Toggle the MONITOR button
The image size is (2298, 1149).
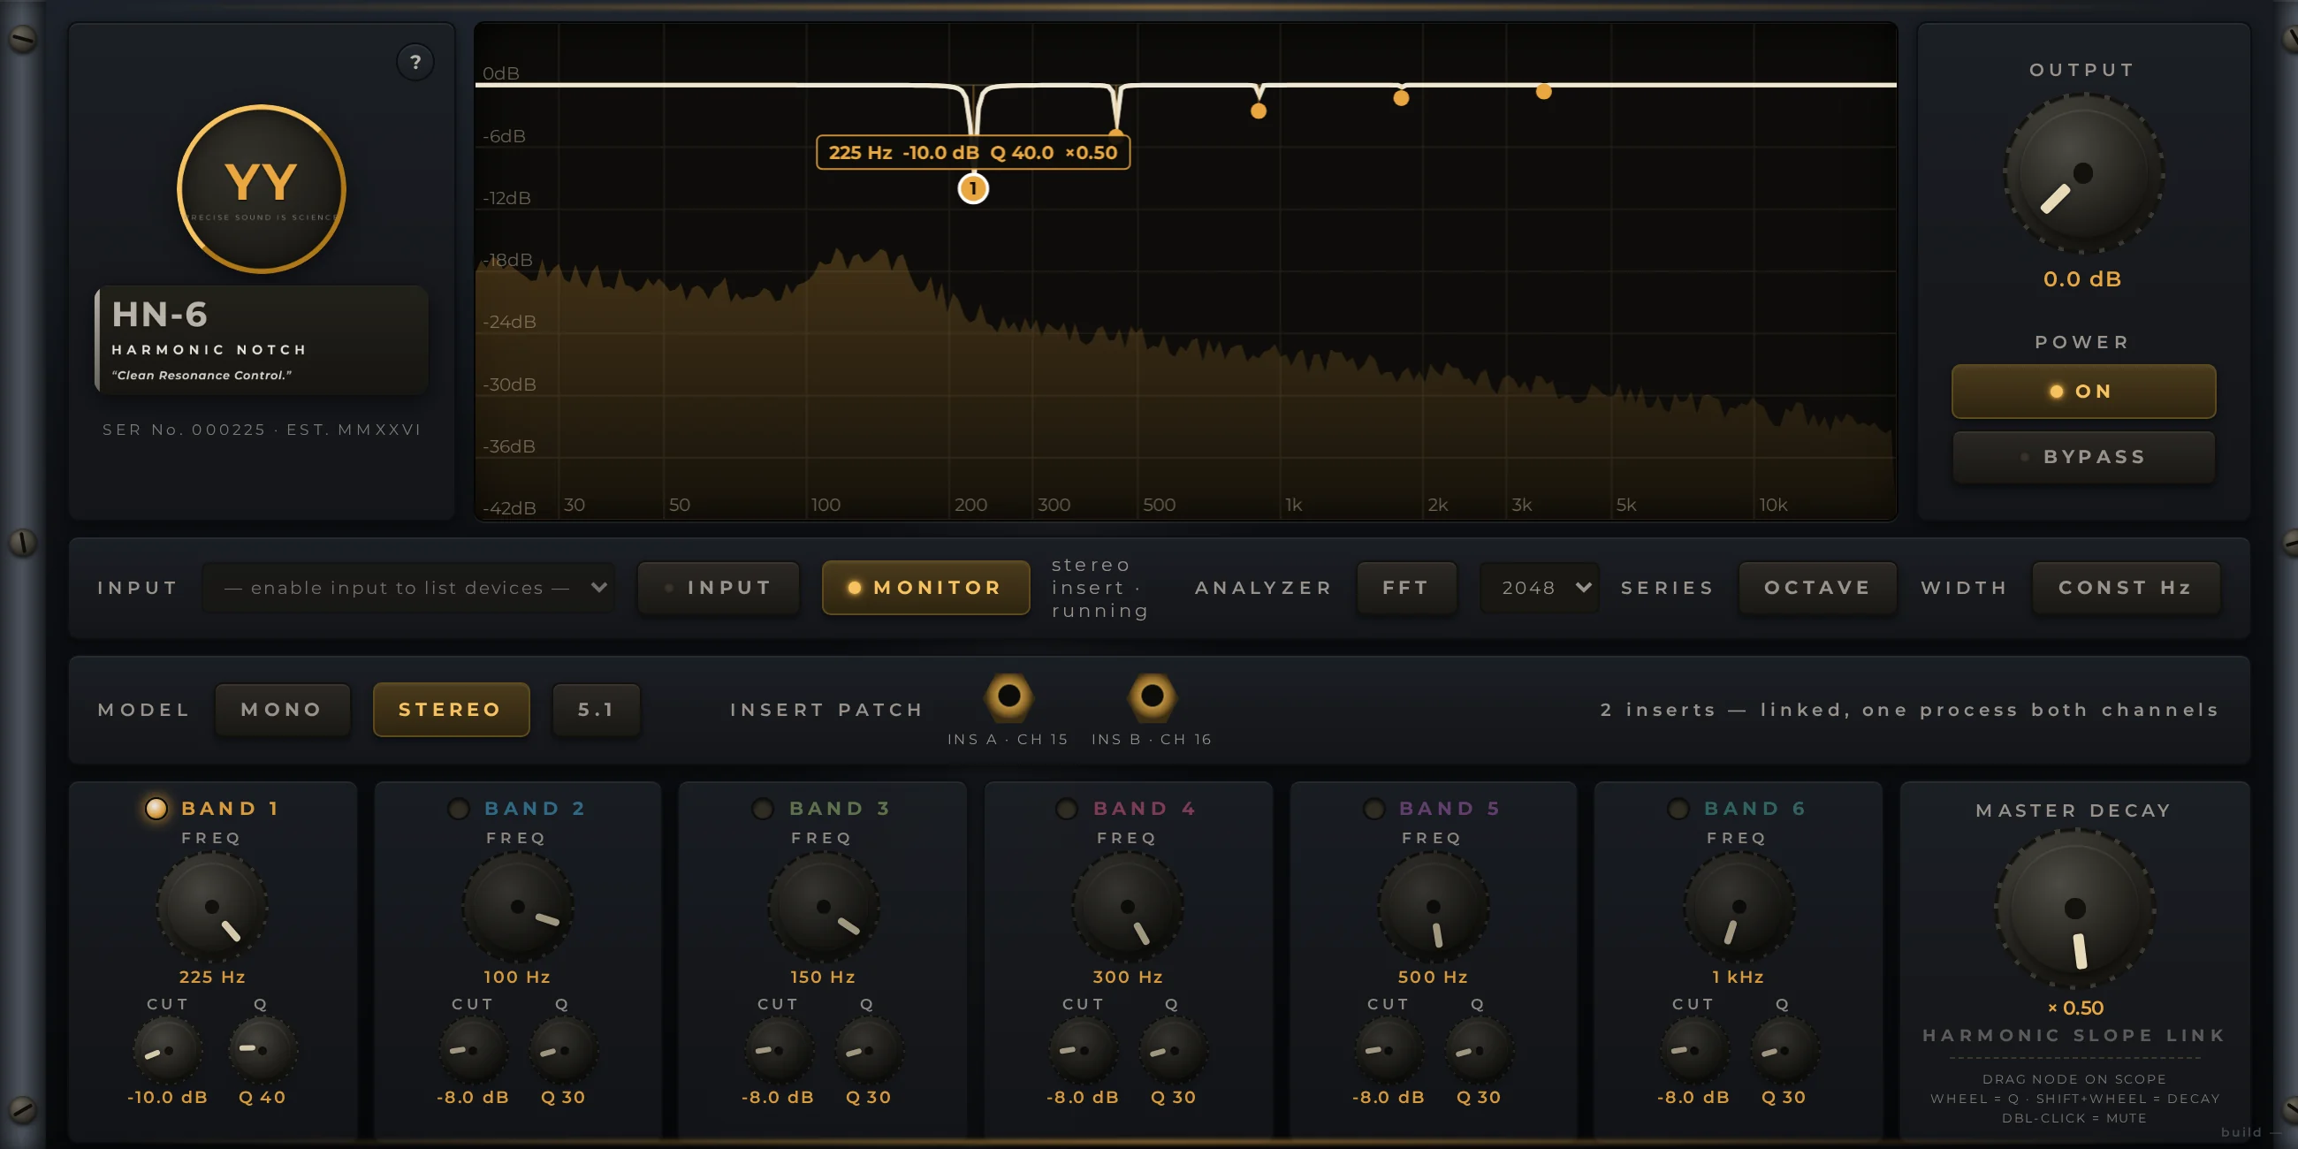925,588
